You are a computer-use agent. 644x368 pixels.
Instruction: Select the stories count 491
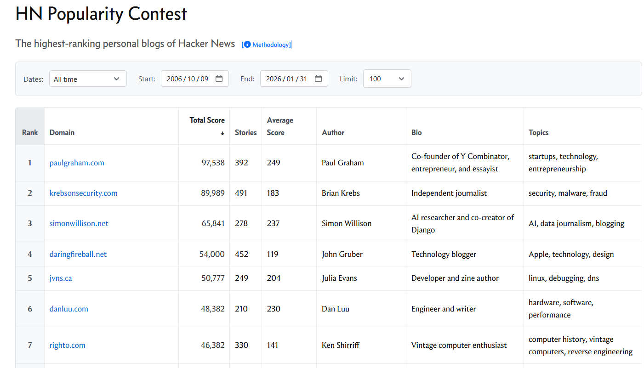pyautogui.click(x=241, y=193)
